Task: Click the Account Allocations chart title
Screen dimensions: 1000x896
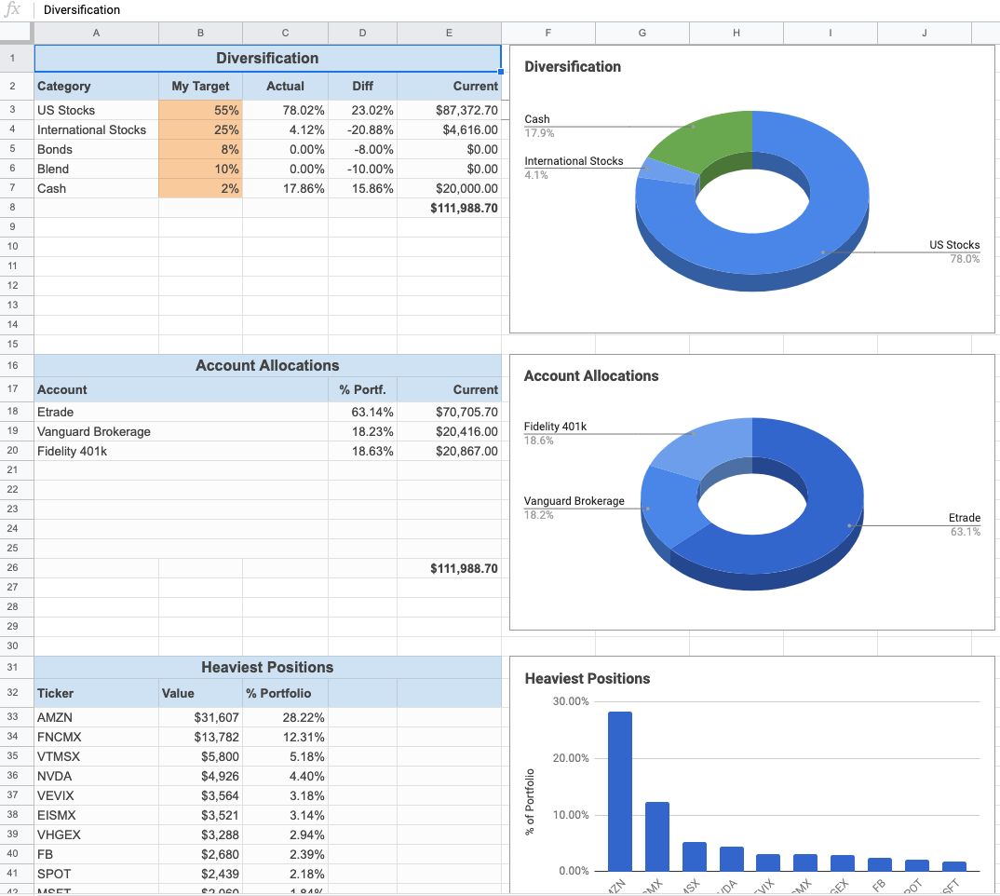Action: (x=590, y=376)
